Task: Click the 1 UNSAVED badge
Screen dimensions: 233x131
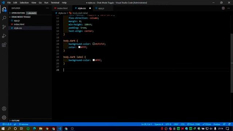Action: 31,13
